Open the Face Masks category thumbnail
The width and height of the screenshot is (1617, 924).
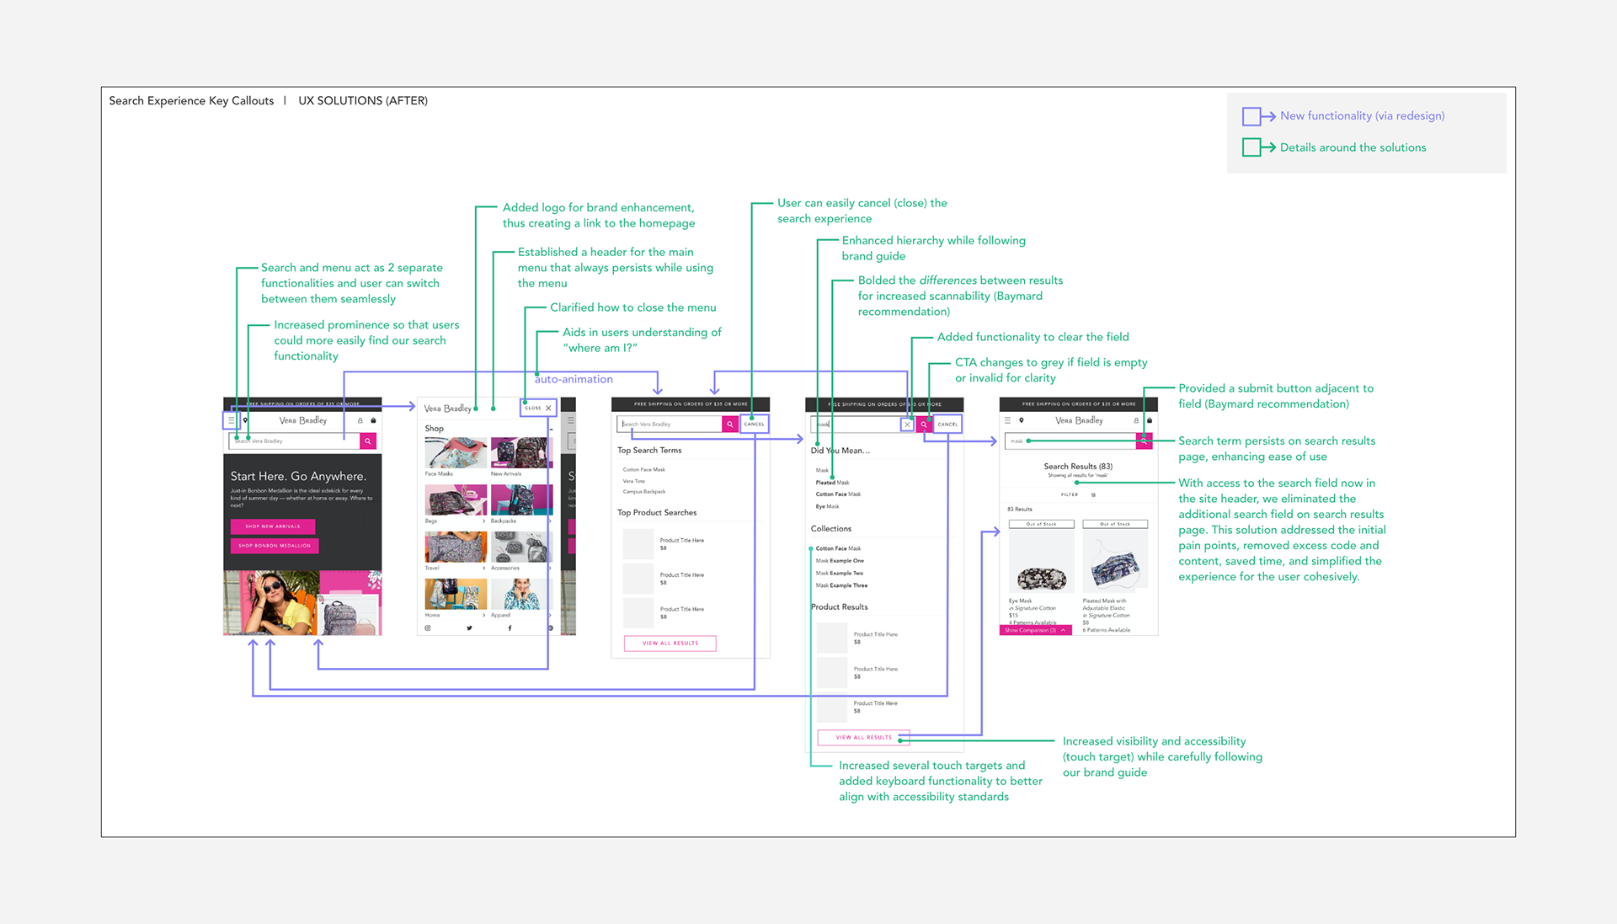[x=456, y=452]
